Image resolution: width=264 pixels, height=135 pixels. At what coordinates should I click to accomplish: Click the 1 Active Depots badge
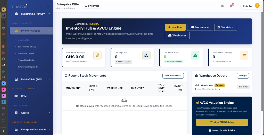pyautogui.click(x=123, y=62)
